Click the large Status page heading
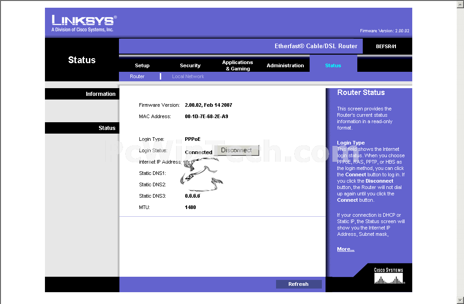The width and height of the screenshot is (464, 304). [82, 60]
